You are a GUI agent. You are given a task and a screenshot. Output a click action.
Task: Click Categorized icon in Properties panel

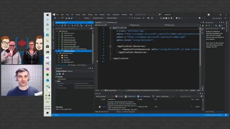tap(57, 74)
